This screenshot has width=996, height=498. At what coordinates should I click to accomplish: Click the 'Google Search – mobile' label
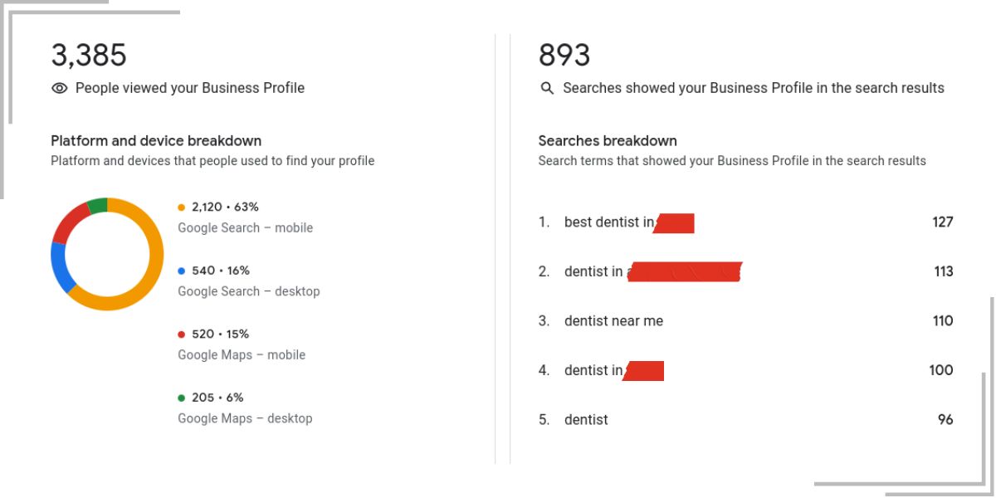pos(246,227)
